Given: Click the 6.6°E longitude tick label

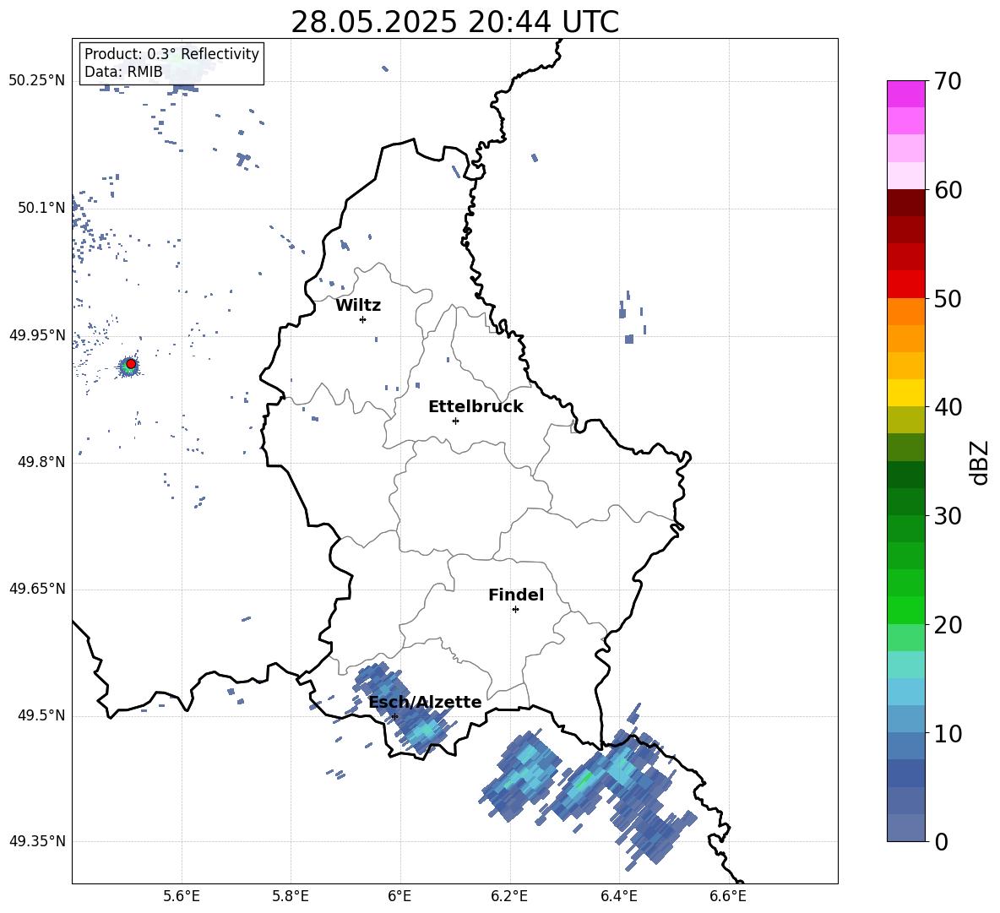Looking at the screenshot, I should coord(728,896).
